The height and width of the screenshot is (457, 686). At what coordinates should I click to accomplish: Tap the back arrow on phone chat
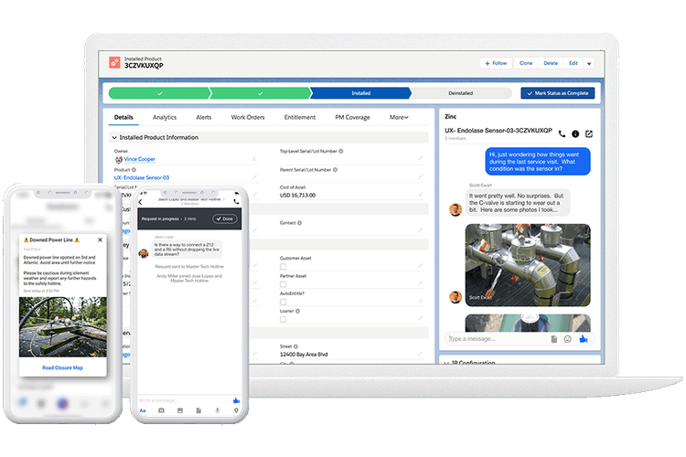point(140,201)
